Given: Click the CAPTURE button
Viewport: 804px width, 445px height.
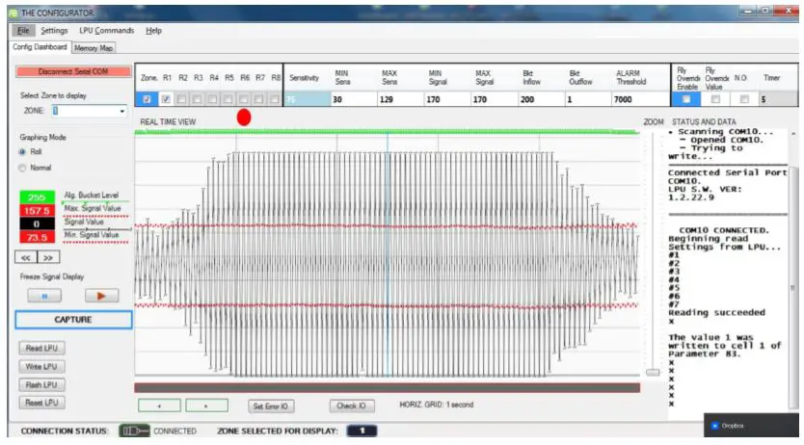Looking at the screenshot, I should click(x=73, y=320).
